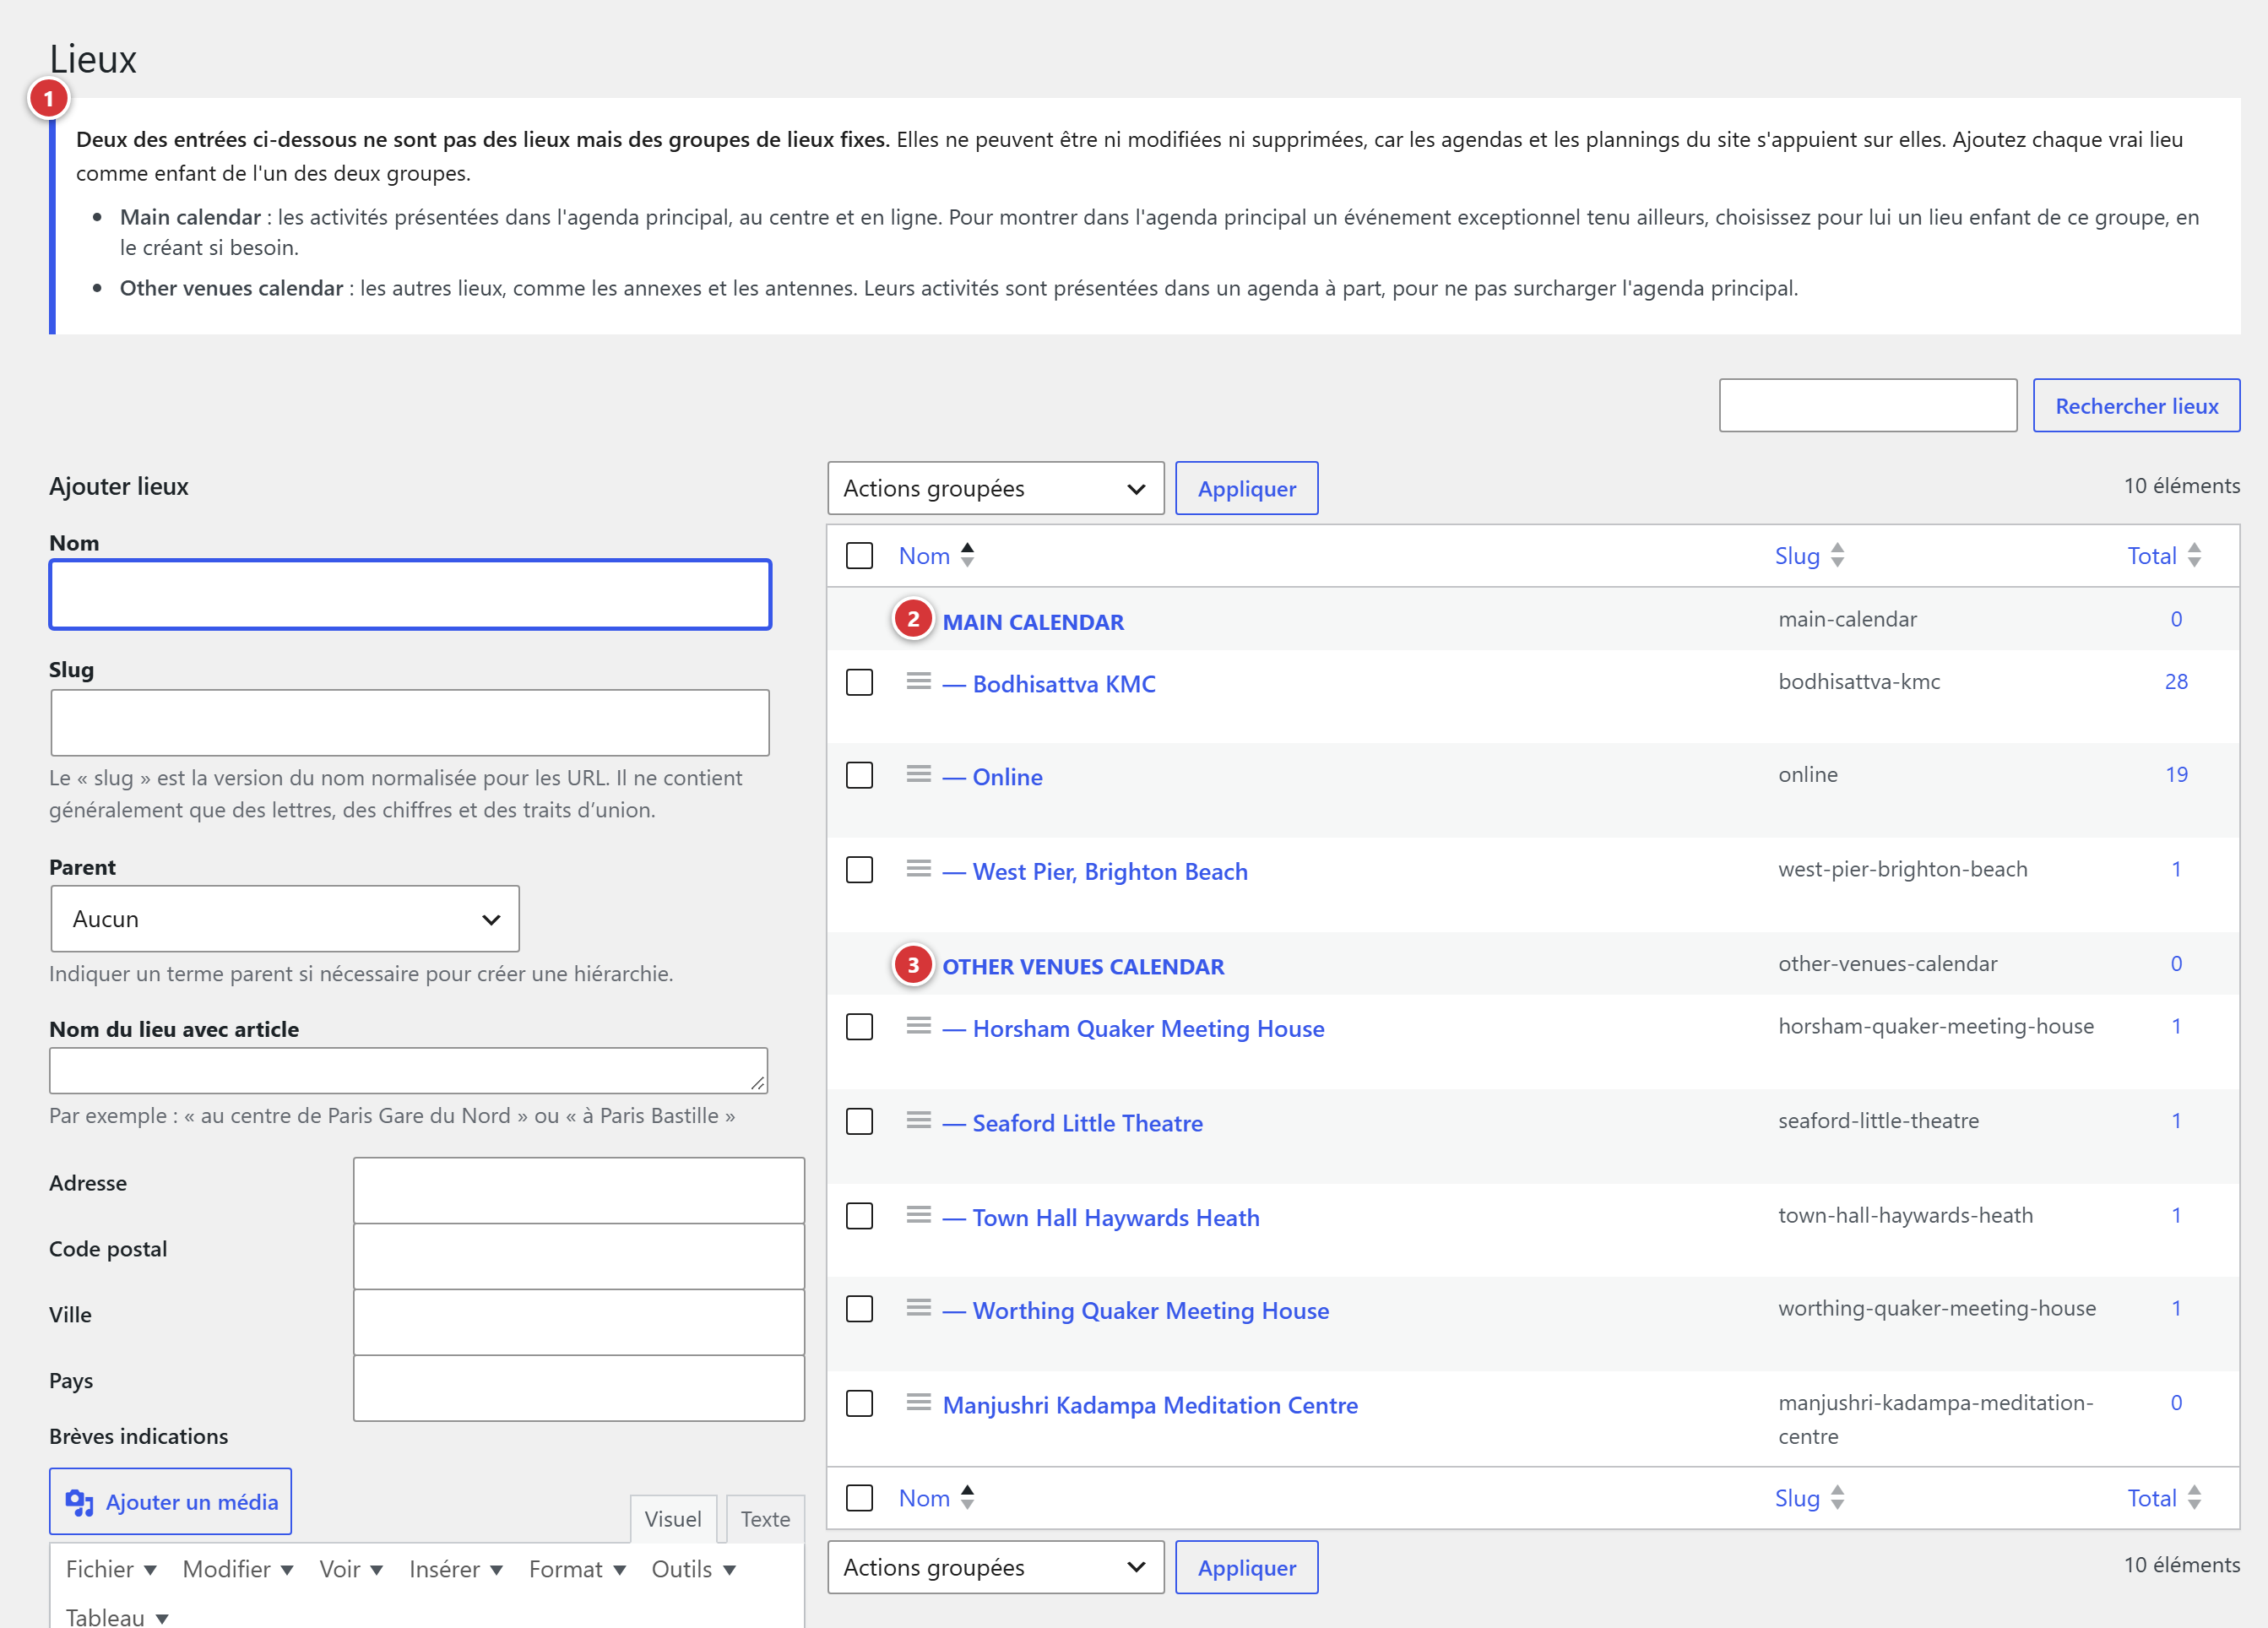Tick the select-all checkbox in table footer
The image size is (2268, 1628).
(x=859, y=1498)
